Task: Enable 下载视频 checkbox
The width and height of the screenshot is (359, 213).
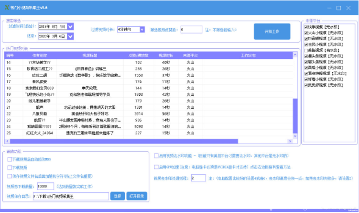Action: [10, 168]
